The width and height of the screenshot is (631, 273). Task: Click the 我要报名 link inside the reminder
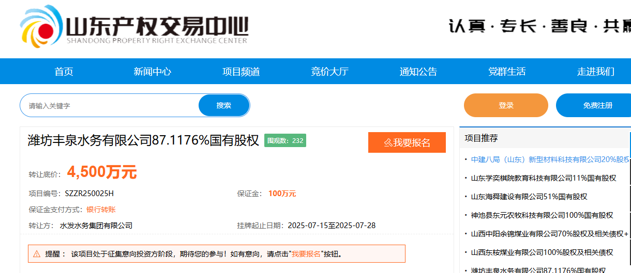[306, 254]
